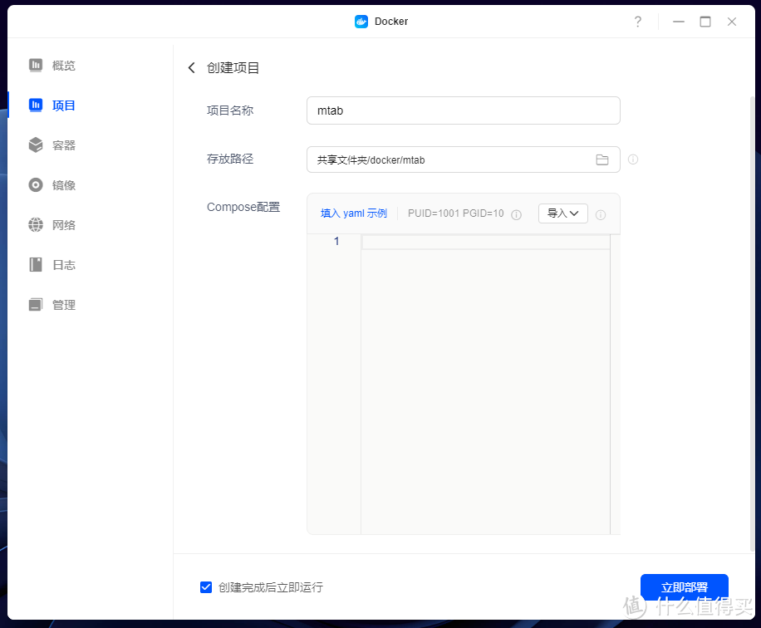This screenshot has width=761, height=628.
Task: Click the info icon next to PUID=1001
Action: point(516,213)
